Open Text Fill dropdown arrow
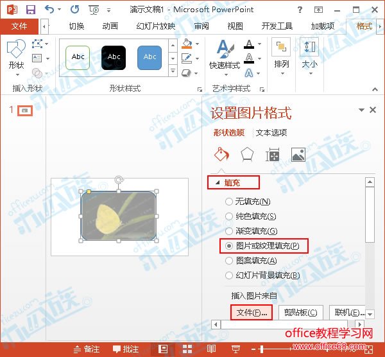 click(x=259, y=44)
